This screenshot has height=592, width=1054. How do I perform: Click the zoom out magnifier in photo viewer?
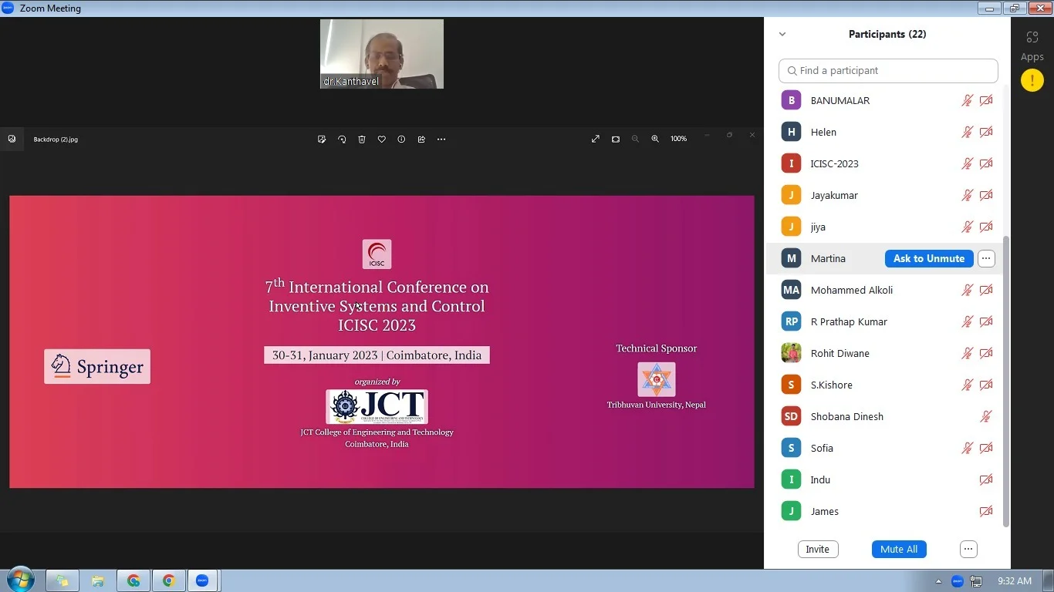(635, 139)
